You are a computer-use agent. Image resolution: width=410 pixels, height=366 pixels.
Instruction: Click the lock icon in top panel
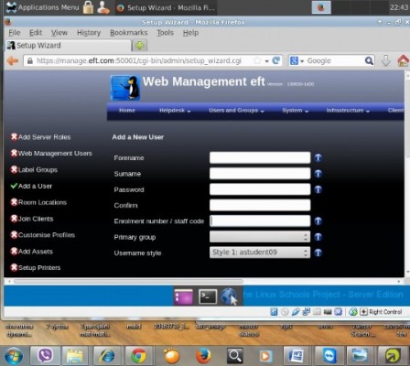88,7
